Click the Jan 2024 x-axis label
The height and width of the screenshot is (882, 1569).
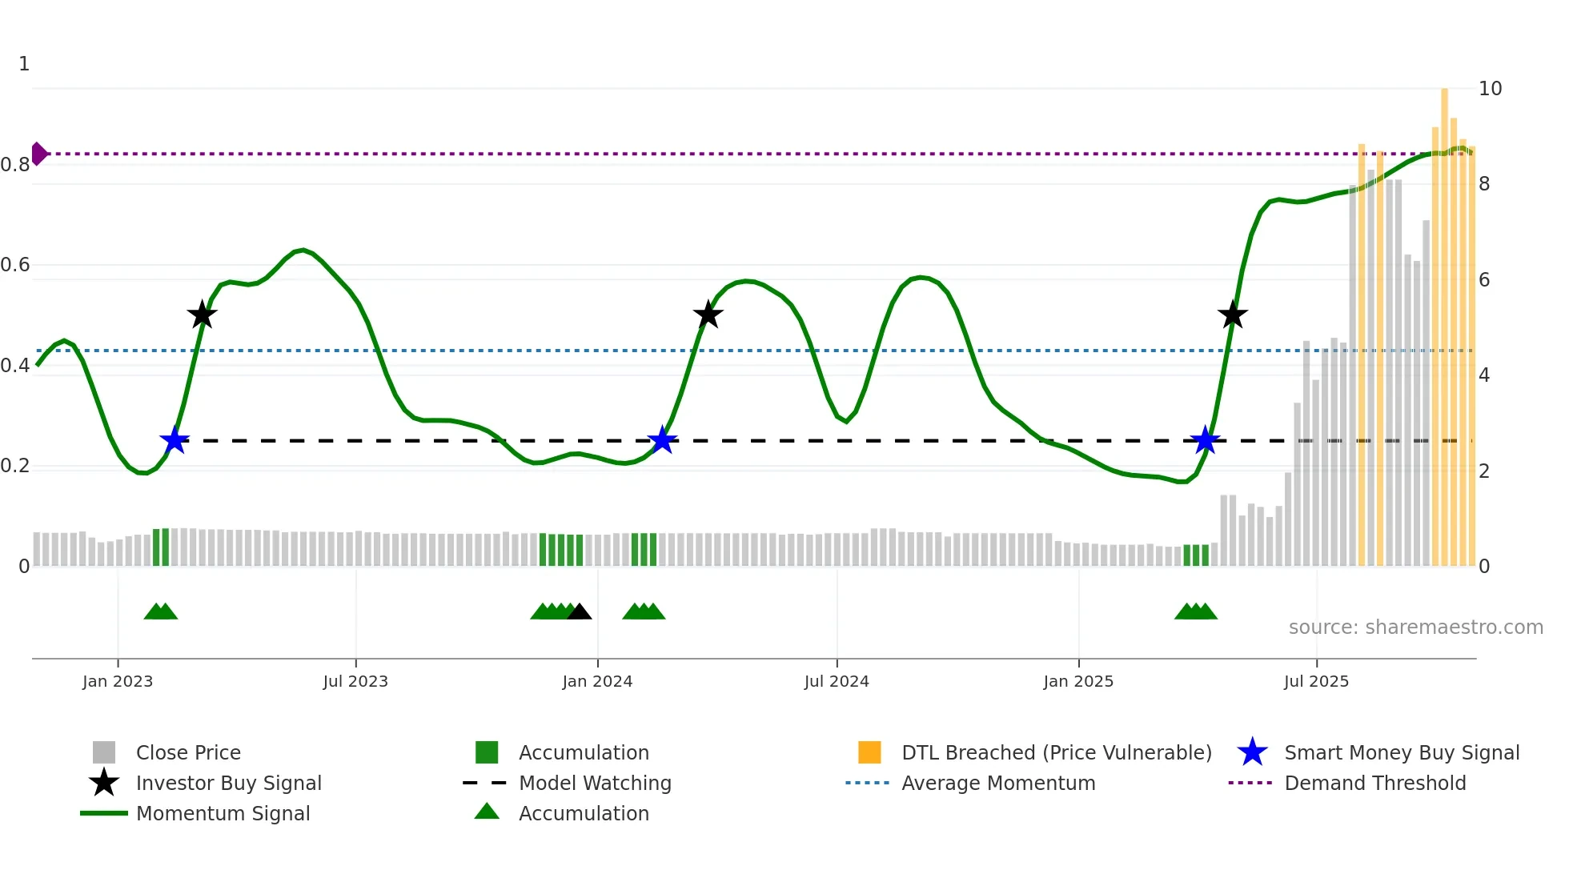click(x=597, y=681)
